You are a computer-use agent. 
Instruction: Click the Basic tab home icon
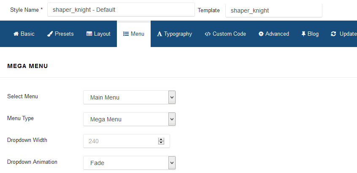tap(16, 34)
